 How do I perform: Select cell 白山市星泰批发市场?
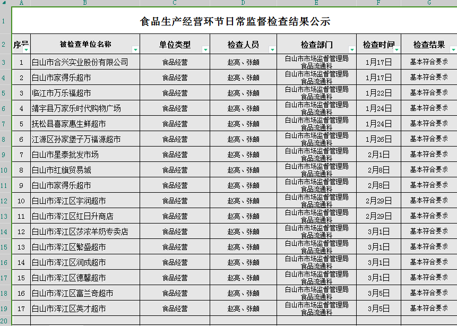(85, 155)
